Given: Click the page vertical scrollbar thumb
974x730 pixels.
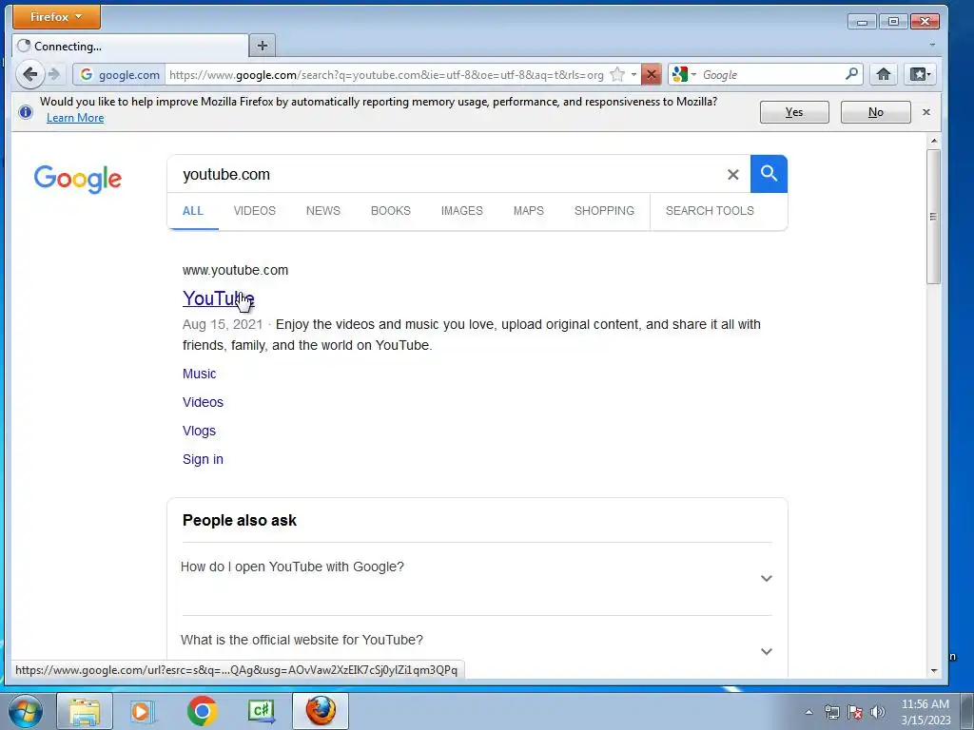Looking at the screenshot, I should click(x=933, y=216).
